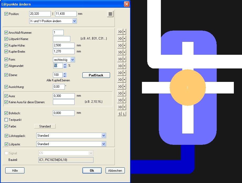The width and height of the screenshot is (242, 183).
Task: Click the XX icon beside Anschluß-Nummer row
Action: pos(120,32)
